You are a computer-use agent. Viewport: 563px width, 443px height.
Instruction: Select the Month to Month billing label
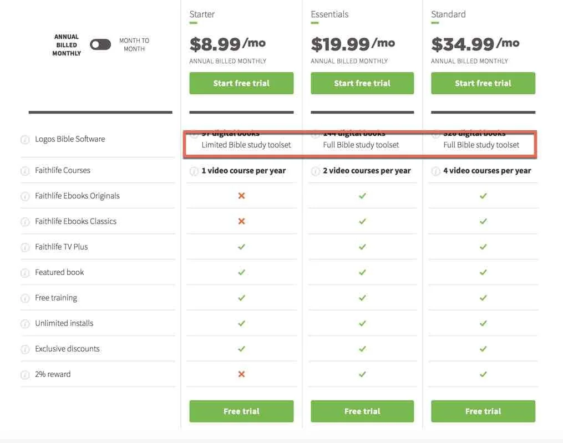pyautogui.click(x=134, y=45)
